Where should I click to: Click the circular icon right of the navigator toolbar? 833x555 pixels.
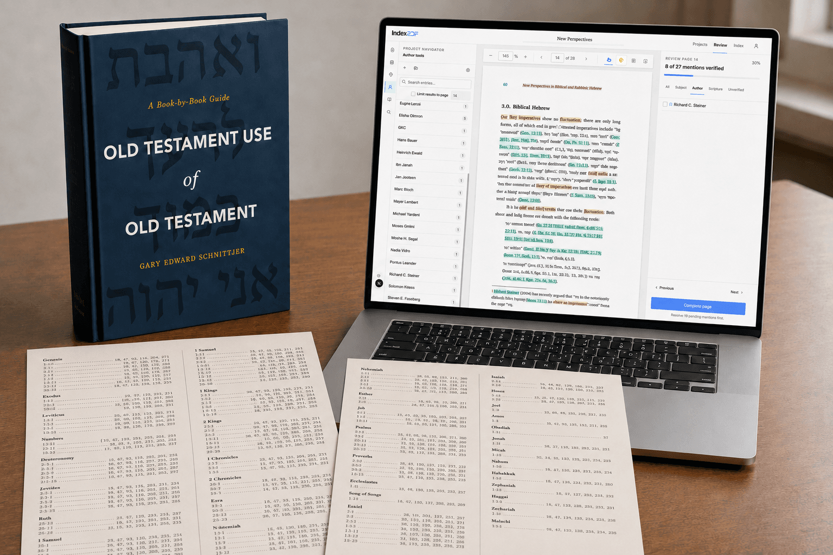point(467,70)
